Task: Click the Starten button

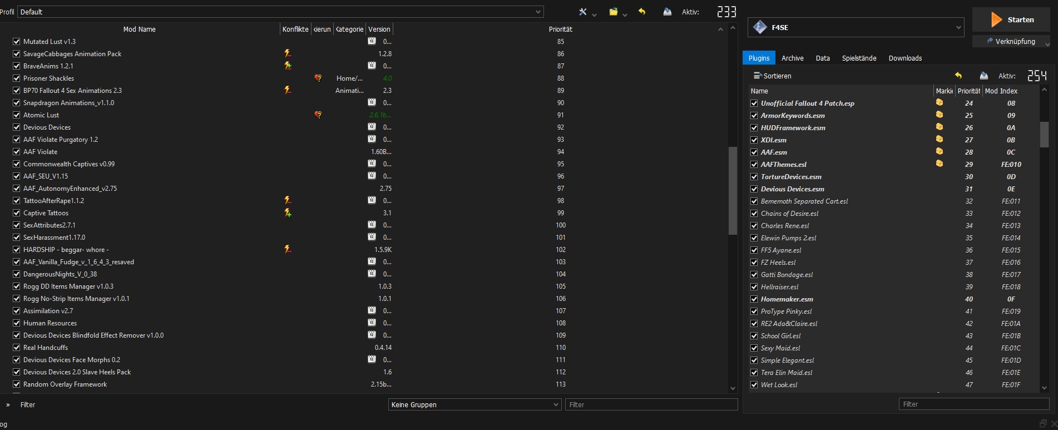Action: click(x=1011, y=19)
